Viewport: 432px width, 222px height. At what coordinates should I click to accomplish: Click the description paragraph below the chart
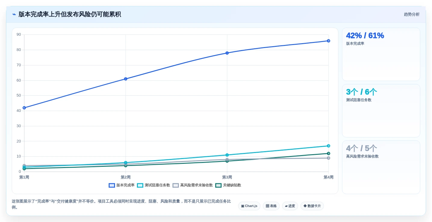(x=121, y=204)
